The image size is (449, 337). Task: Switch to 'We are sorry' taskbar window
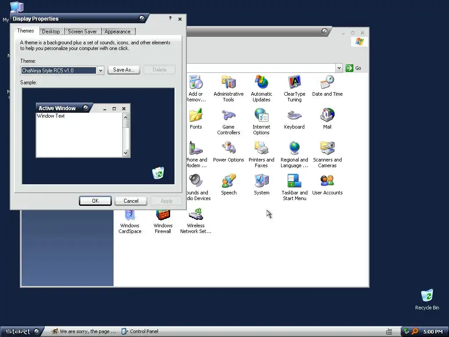[x=84, y=331]
